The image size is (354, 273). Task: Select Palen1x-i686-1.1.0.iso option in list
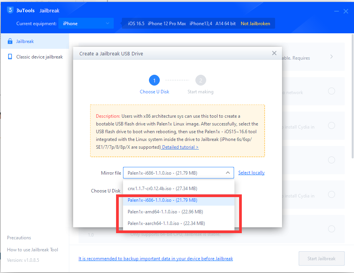(x=179, y=200)
